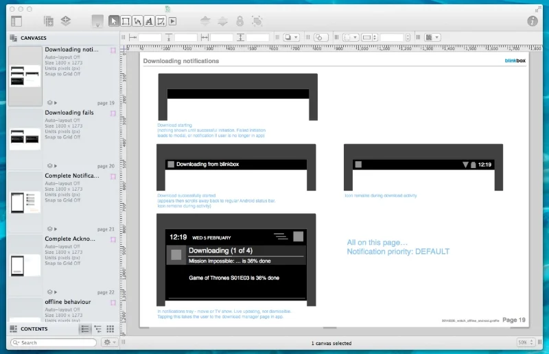Select the arrow Selection tool
Screen dimensions: 549x354
coord(113,21)
